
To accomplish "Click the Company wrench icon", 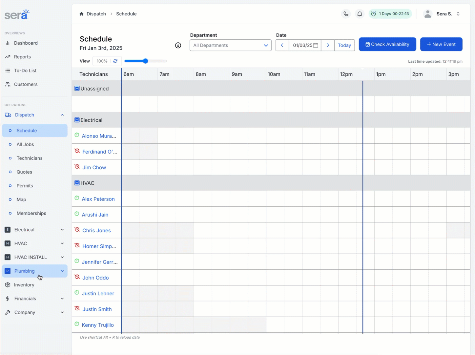I will point(8,312).
